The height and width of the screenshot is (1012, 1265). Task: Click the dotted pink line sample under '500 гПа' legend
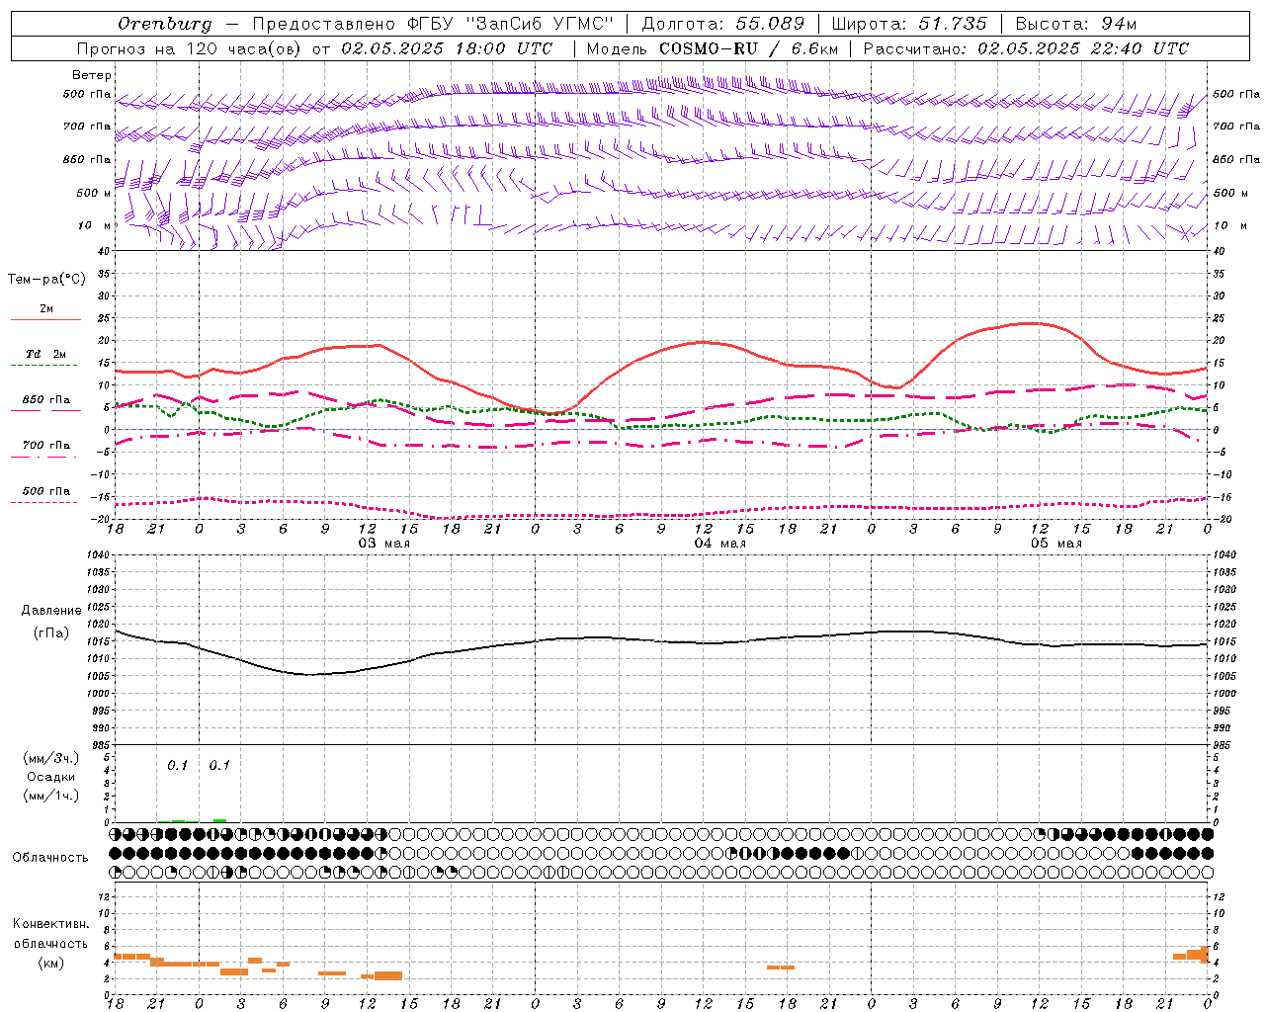pos(44,503)
